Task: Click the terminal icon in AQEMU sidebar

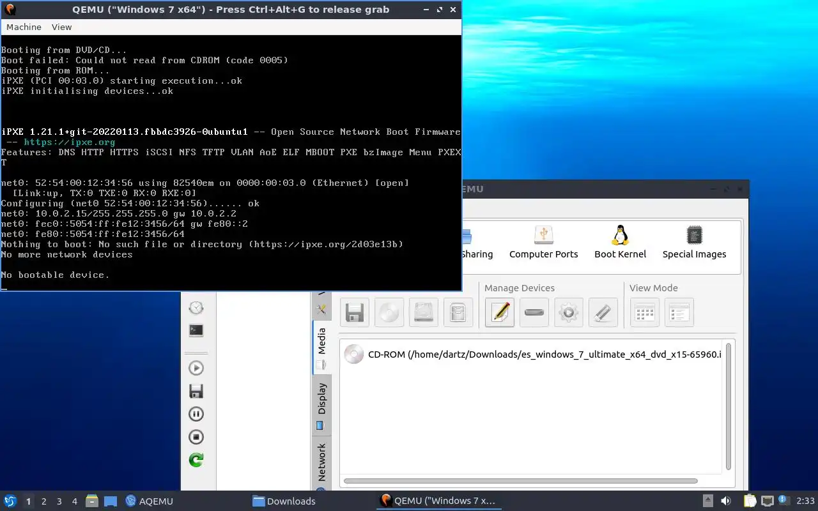Action: click(196, 330)
